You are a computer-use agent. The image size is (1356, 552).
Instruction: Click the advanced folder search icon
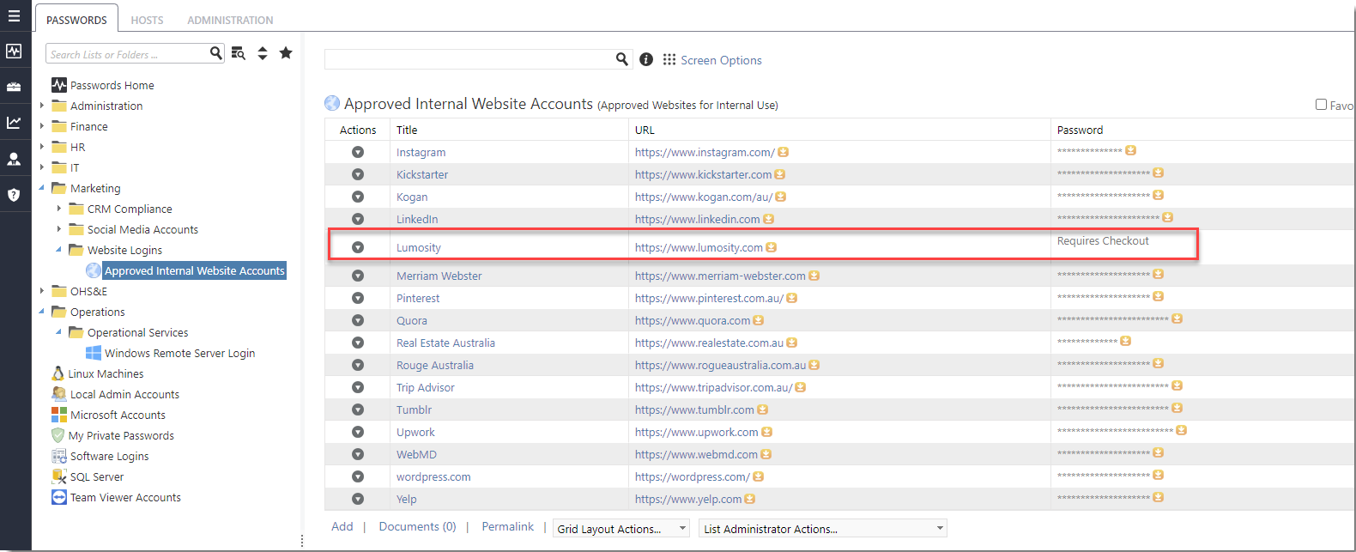[239, 53]
